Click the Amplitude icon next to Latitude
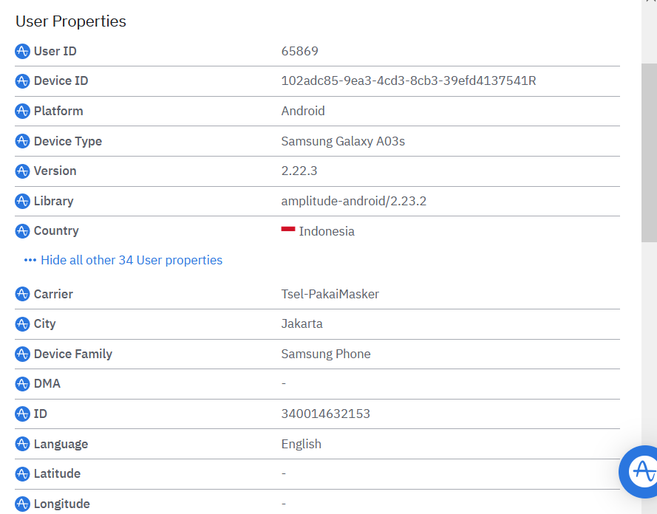Viewport: 657px width, 514px height. [23, 474]
